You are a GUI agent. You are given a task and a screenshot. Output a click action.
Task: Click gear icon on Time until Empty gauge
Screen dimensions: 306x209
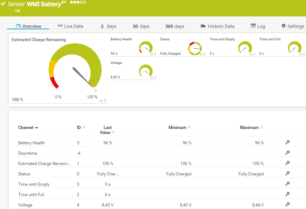(x=251, y=54)
